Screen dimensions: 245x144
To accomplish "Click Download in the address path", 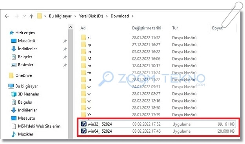I will coord(120,16).
